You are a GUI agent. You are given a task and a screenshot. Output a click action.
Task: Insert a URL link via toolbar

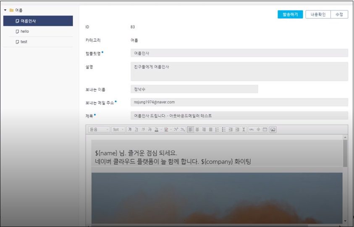(x=252, y=129)
